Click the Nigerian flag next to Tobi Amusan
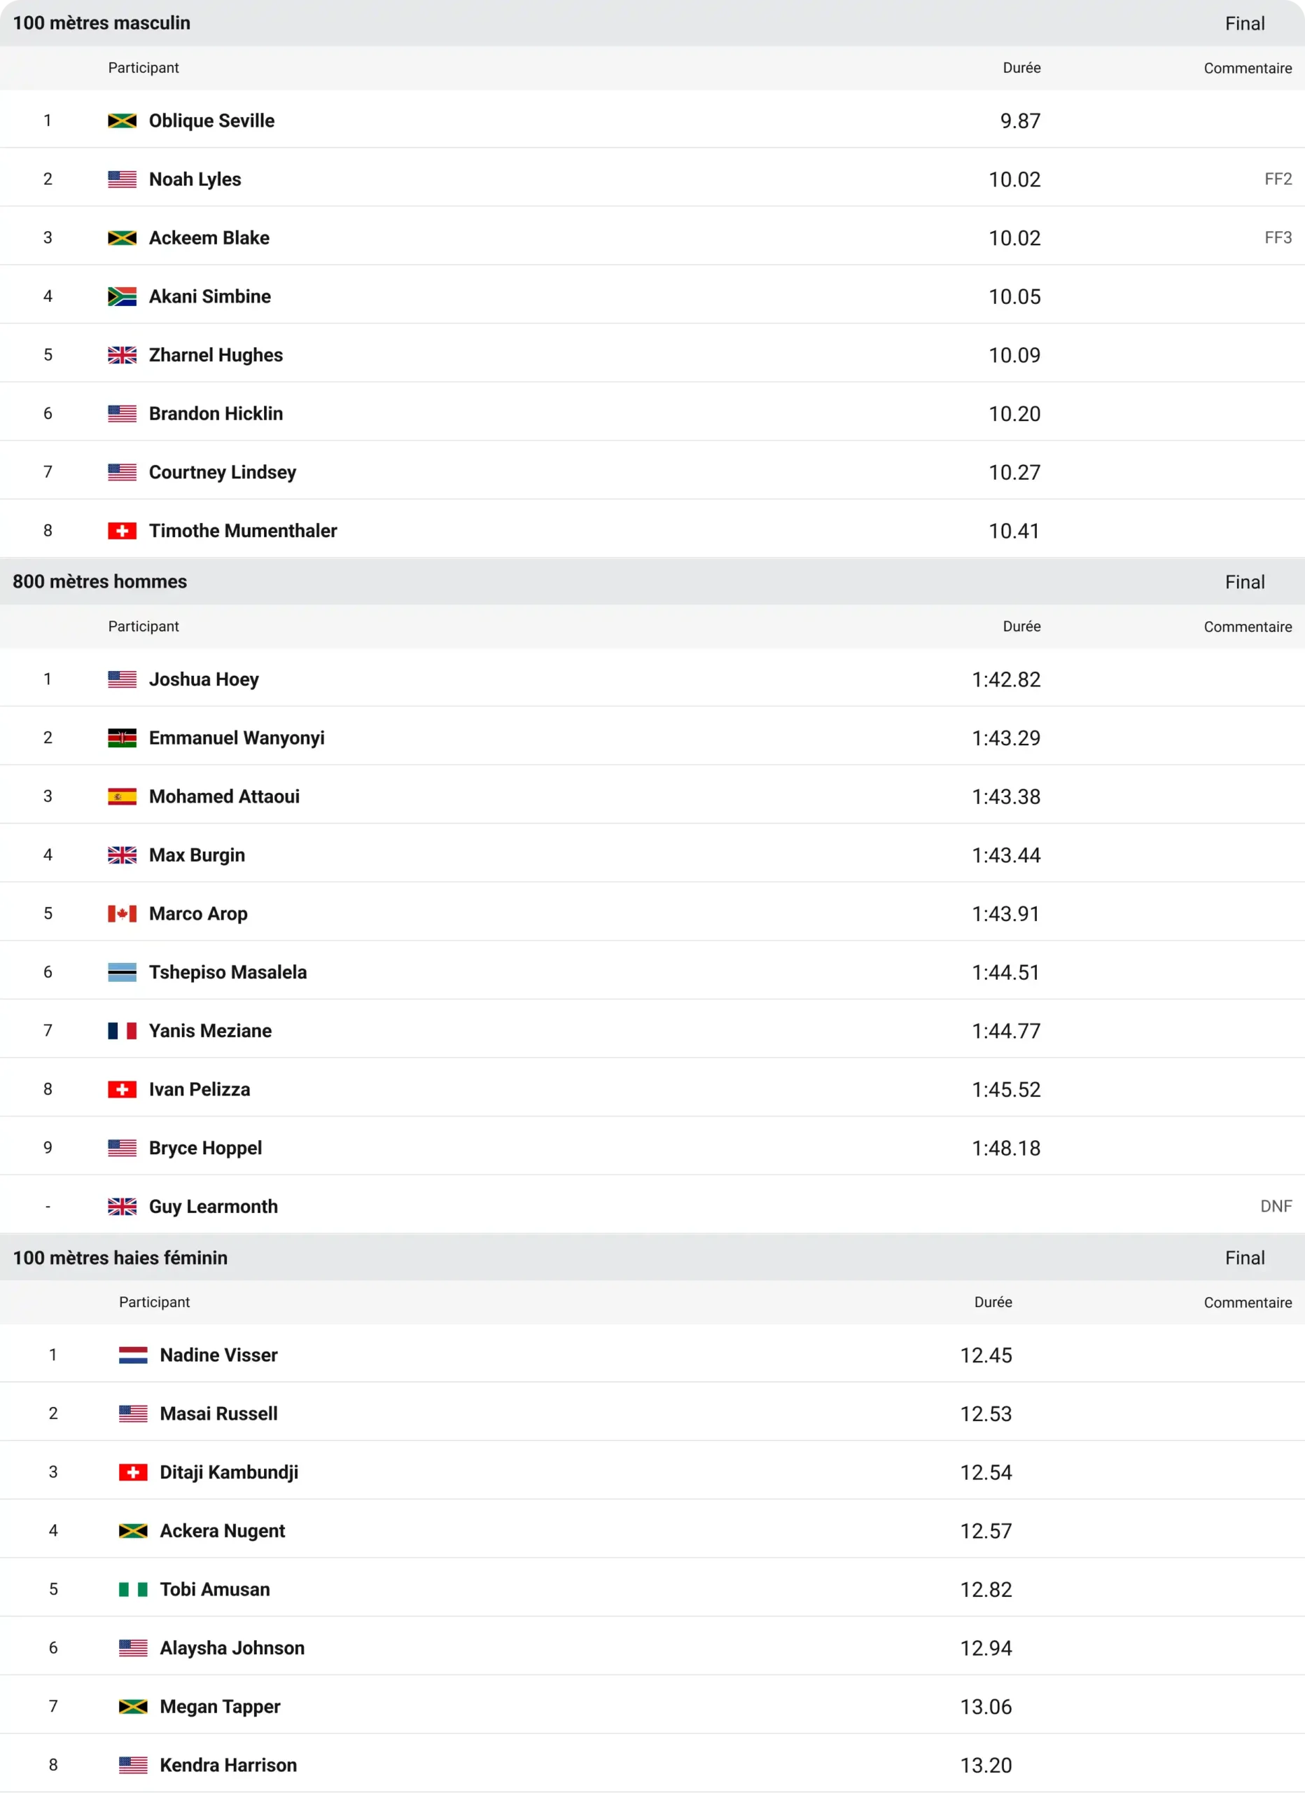Screen dimensions: 1305x1793 click(x=133, y=1589)
